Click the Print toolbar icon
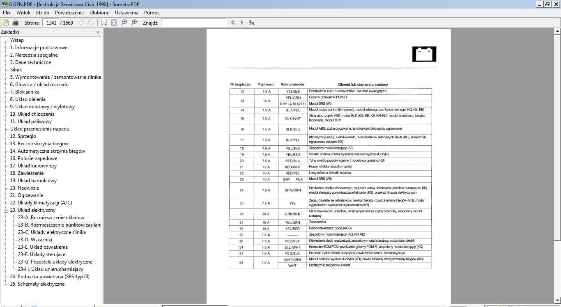This screenshot has height=307, width=561. coord(16,23)
